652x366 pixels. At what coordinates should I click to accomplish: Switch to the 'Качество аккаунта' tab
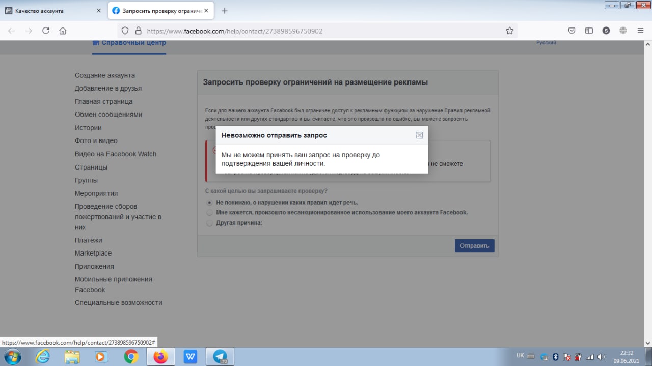[53, 11]
